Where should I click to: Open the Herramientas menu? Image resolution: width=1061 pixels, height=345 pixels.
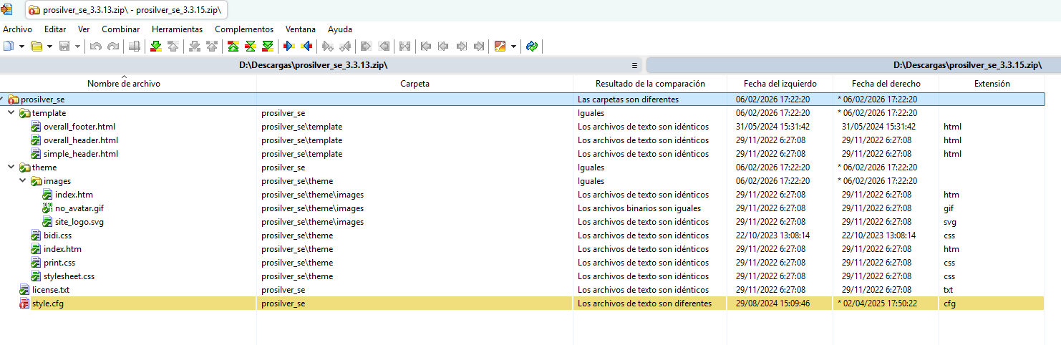(177, 29)
